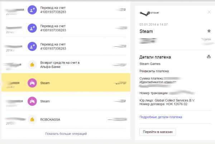
Task: Select the highlighted Steam operation row
Action: (x=66, y=82)
